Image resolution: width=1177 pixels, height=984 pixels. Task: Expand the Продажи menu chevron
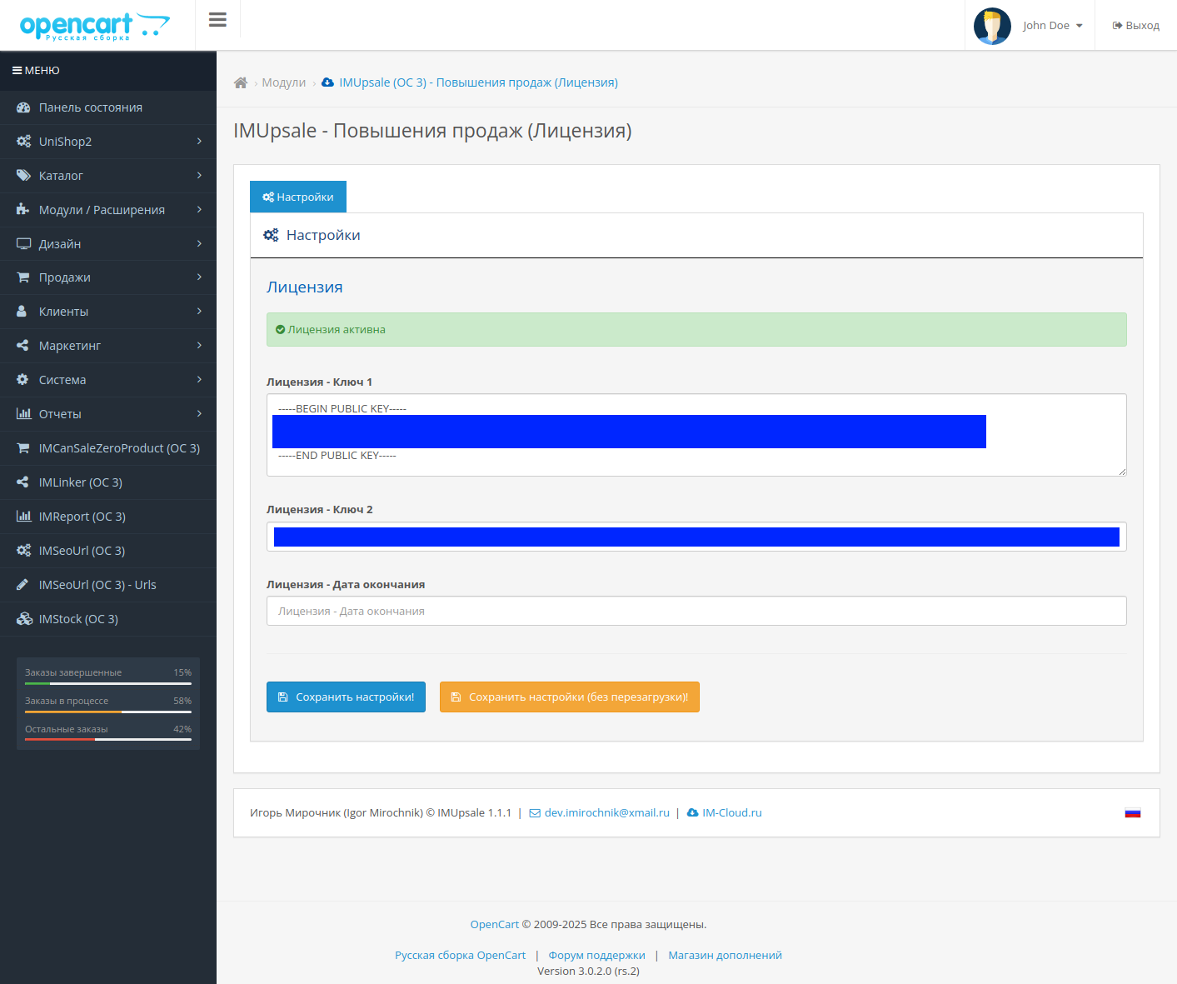tap(199, 277)
